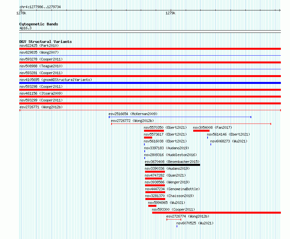This screenshot has height=239, width=290.
Task: Open esv2726774 (Wong2012b) label
Action: (188, 216)
